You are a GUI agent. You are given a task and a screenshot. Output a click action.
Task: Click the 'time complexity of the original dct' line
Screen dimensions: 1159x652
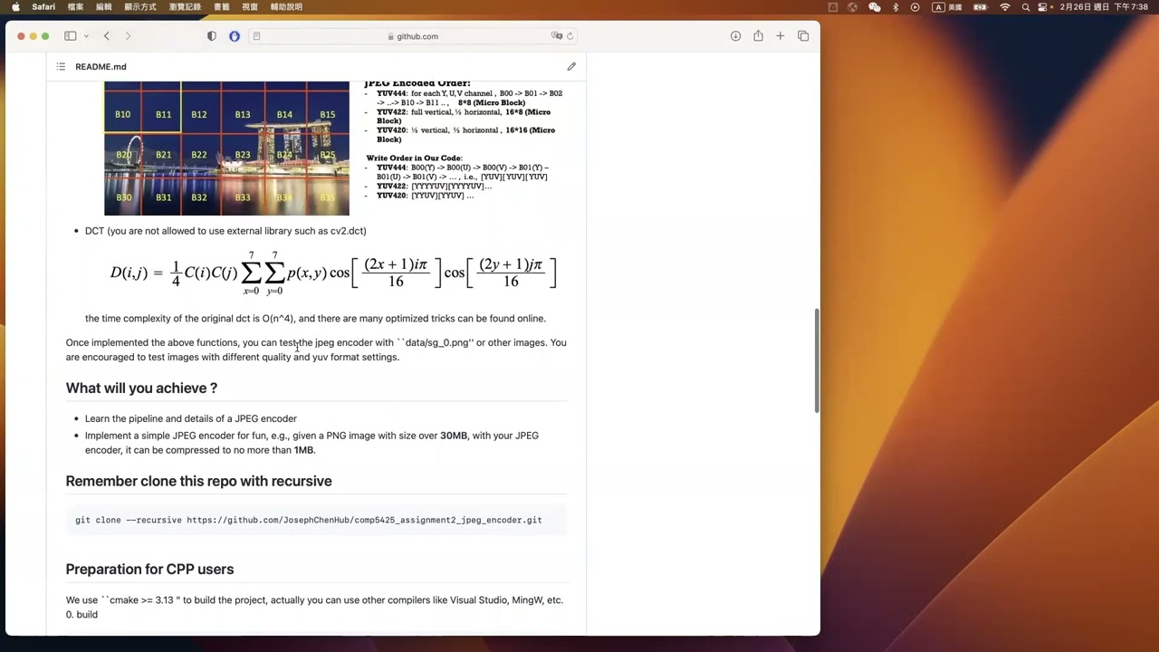(315, 319)
